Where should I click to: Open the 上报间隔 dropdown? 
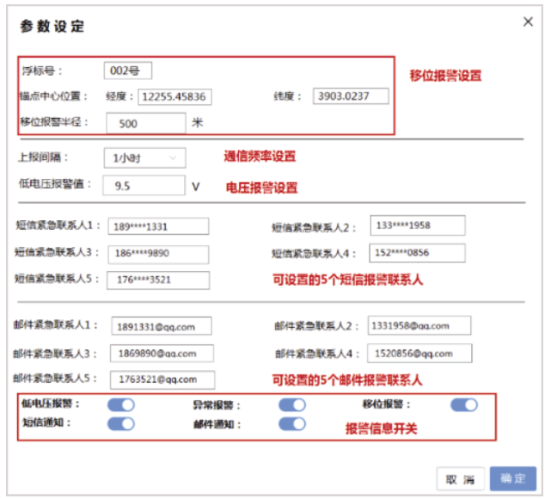coord(144,158)
